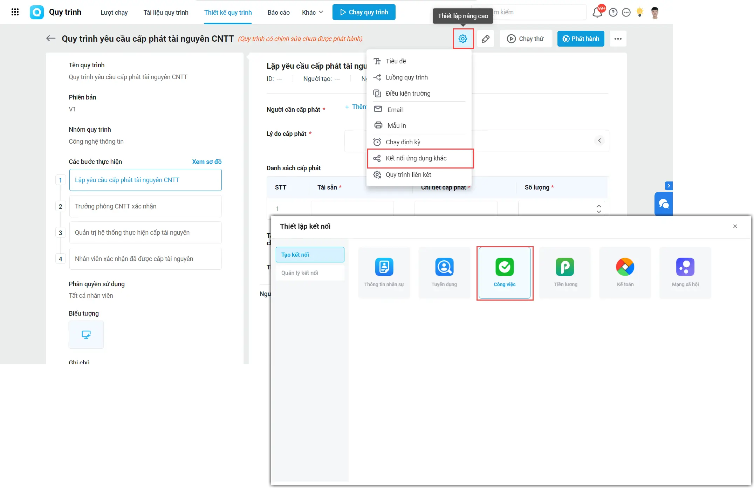Click the pencil edit icon
This screenshot has height=488, width=754.
pyautogui.click(x=486, y=39)
